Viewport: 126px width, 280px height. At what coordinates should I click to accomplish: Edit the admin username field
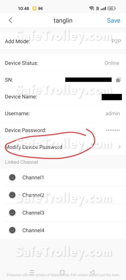pos(113,113)
